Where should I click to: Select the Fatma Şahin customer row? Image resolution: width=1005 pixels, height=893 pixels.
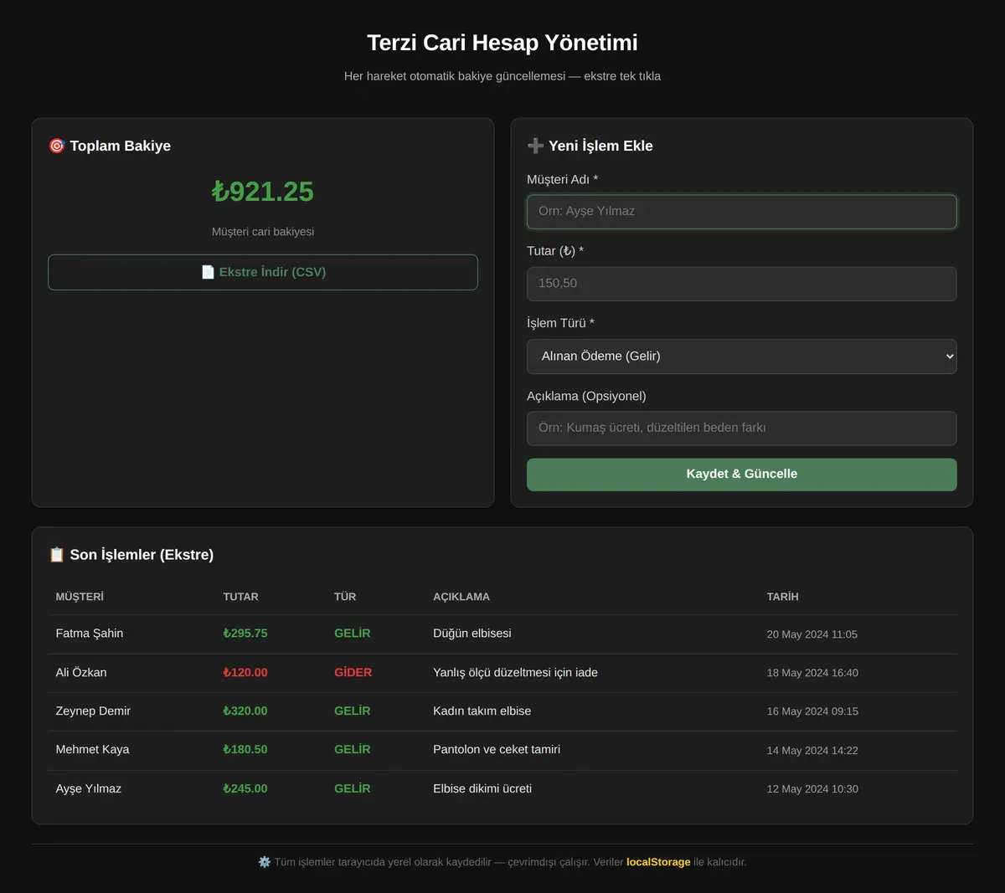pos(502,634)
